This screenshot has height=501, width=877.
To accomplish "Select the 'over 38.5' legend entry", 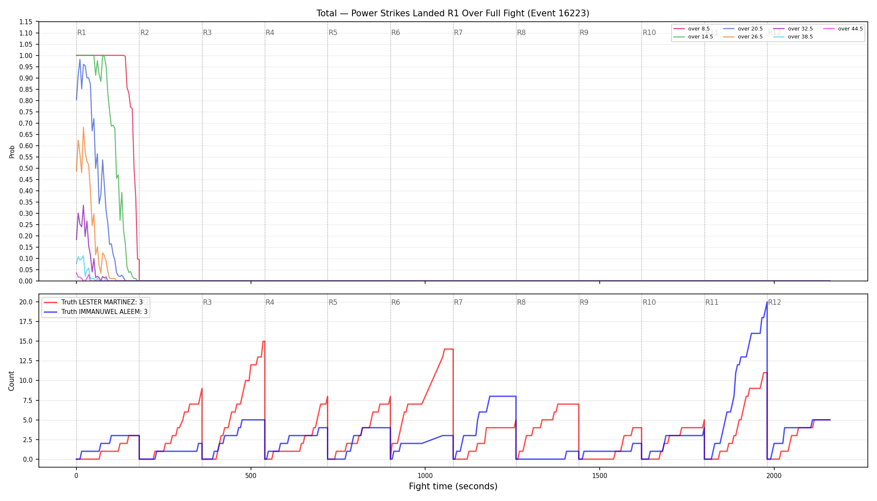I will (x=793, y=37).
